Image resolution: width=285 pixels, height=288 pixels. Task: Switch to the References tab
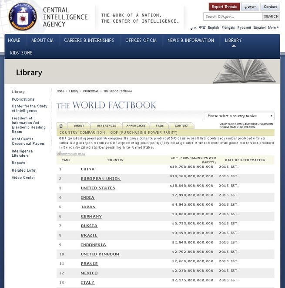pyautogui.click(x=106, y=125)
